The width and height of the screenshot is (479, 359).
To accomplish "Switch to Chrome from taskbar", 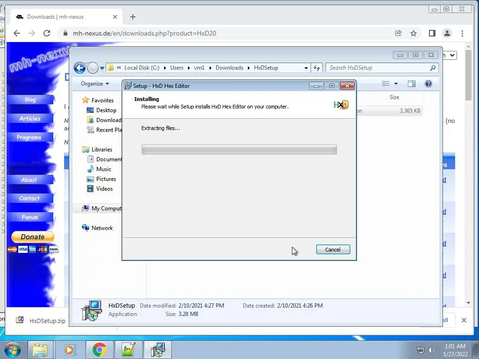I will [x=99, y=350].
